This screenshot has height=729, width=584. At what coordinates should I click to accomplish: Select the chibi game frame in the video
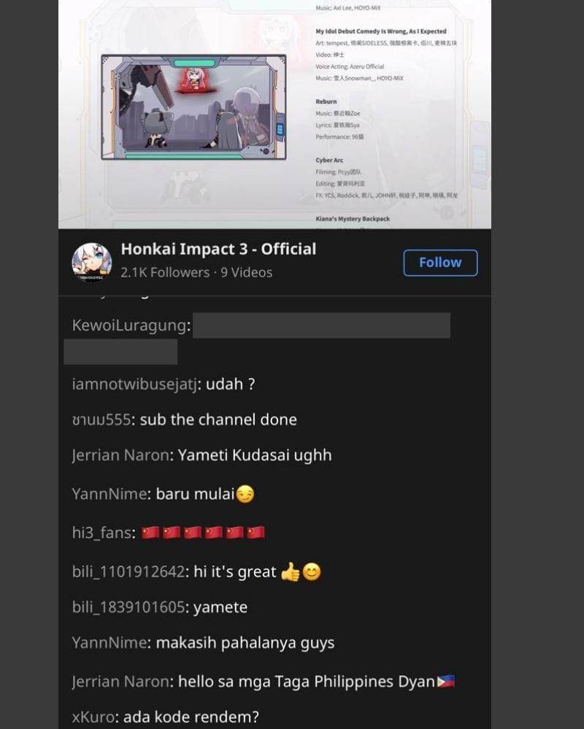click(193, 107)
